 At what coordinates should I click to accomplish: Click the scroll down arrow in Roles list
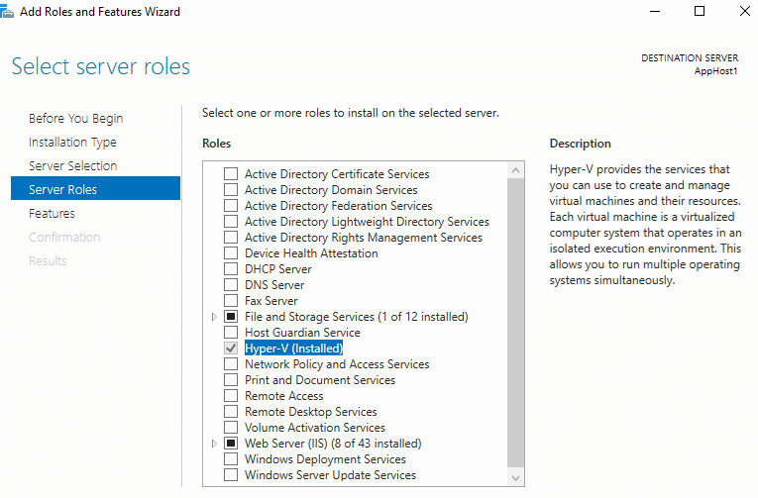516,478
